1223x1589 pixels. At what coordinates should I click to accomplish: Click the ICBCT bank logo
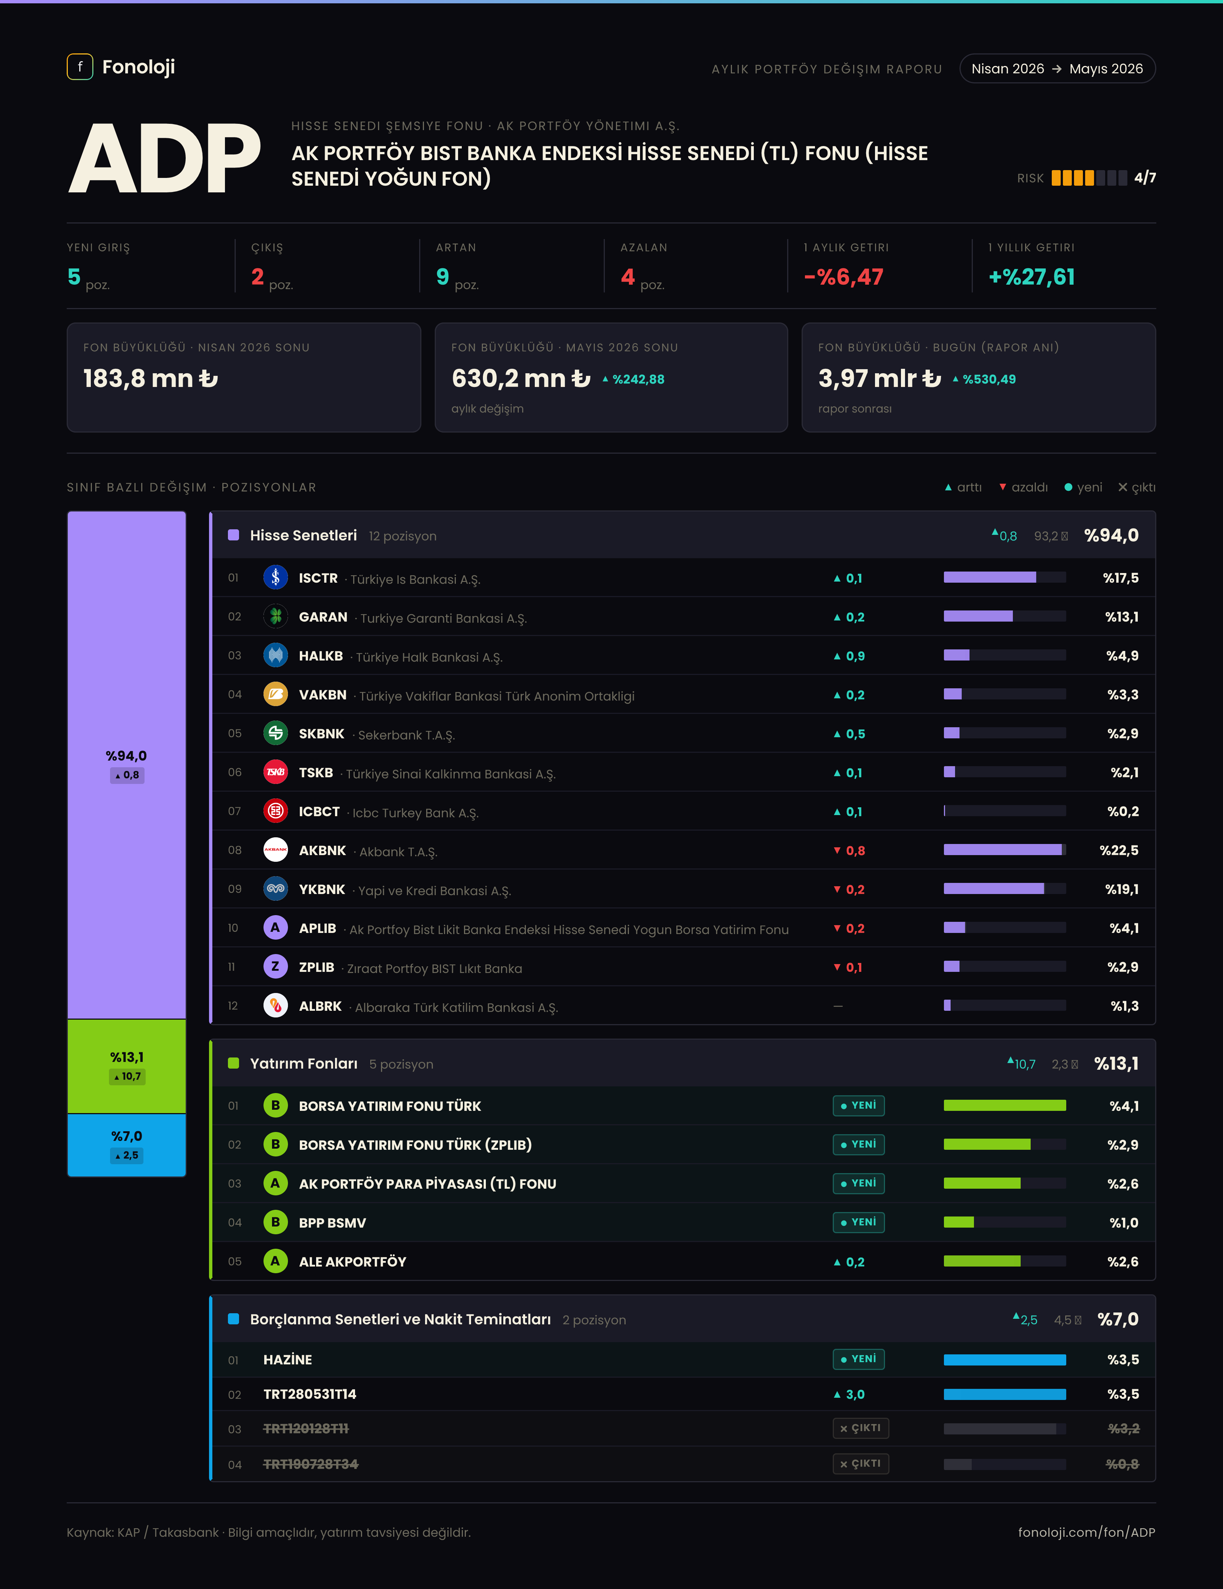tap(275, 811)
